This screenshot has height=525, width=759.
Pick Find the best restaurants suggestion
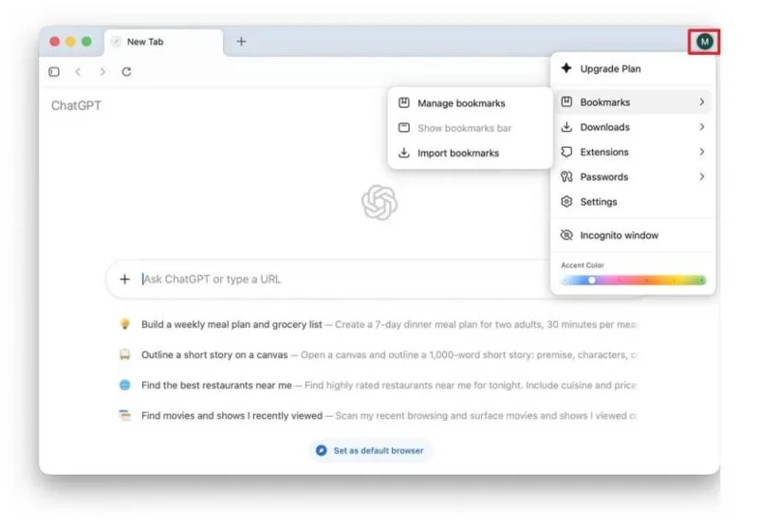tap(378, 386)
